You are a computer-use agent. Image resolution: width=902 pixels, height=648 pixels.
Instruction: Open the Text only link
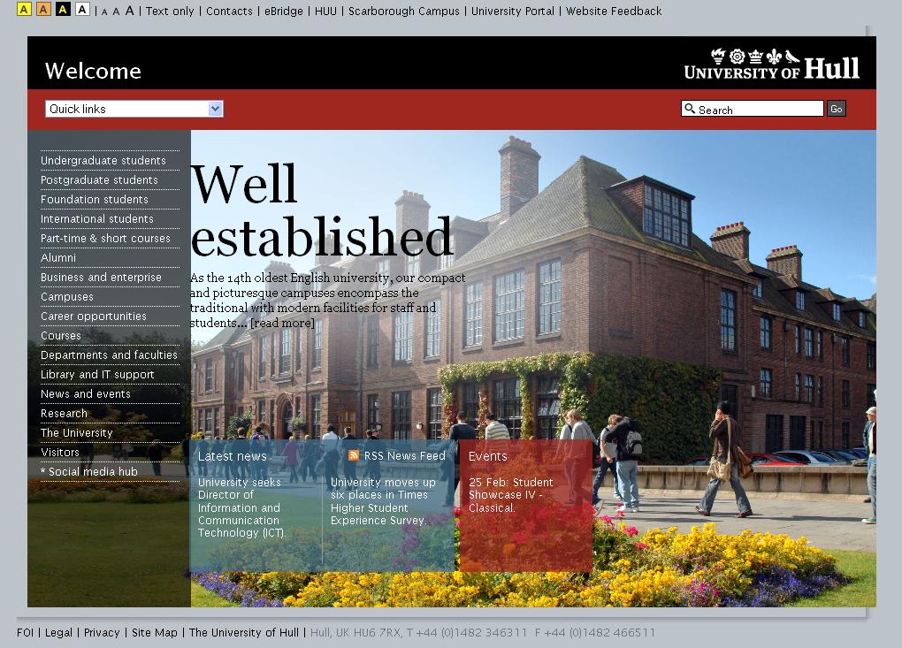(x=170, y=11)
